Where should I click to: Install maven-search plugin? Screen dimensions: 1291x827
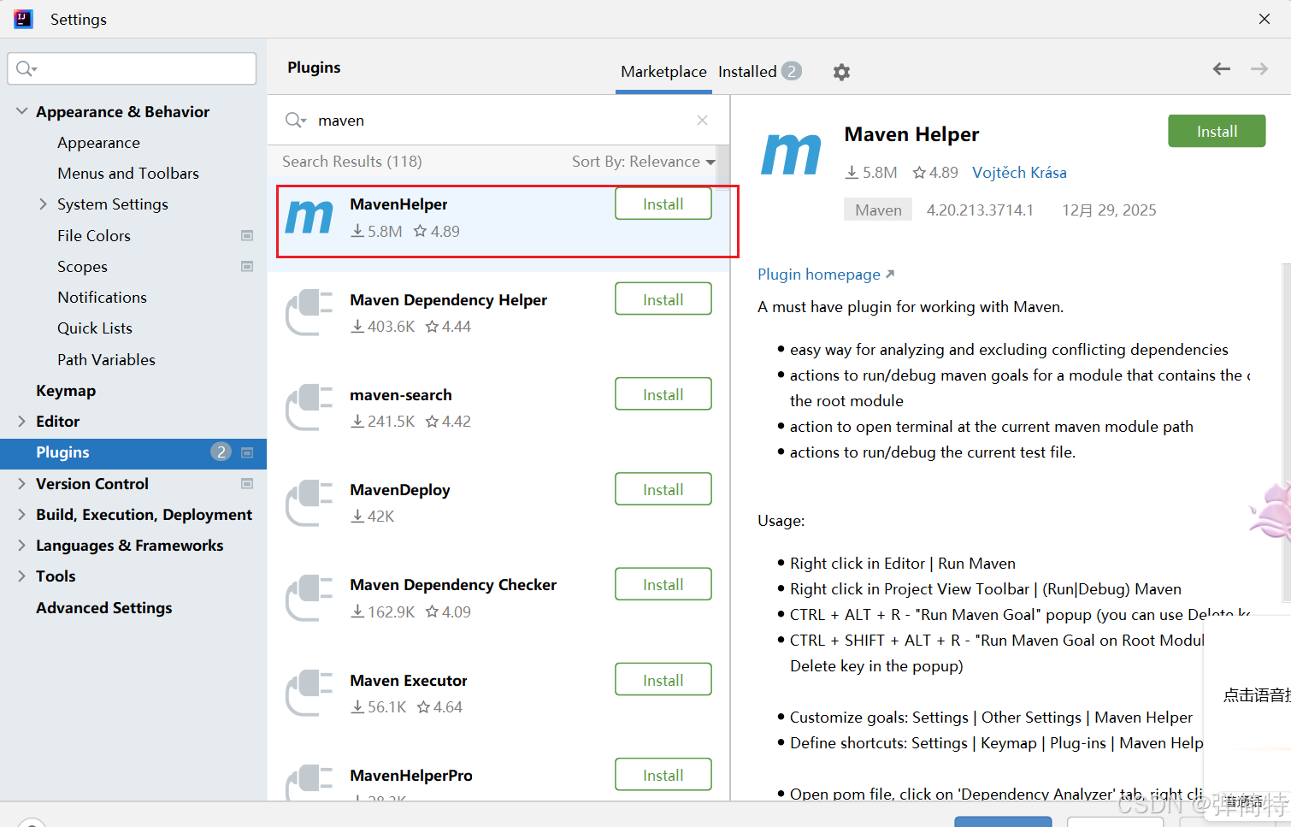coord(663,394)
